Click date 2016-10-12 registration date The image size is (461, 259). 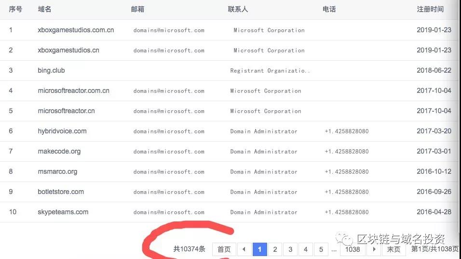(x=434, y=171)
